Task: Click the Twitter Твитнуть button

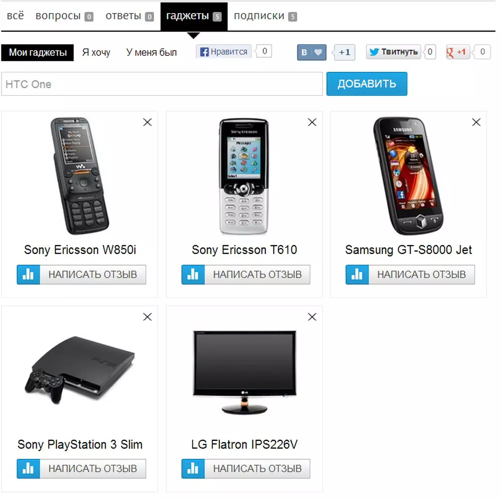Action: coord(393,52)
